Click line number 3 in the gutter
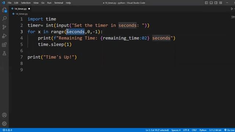The height and width of the screenshot is (132, 235). pos(22,32)
